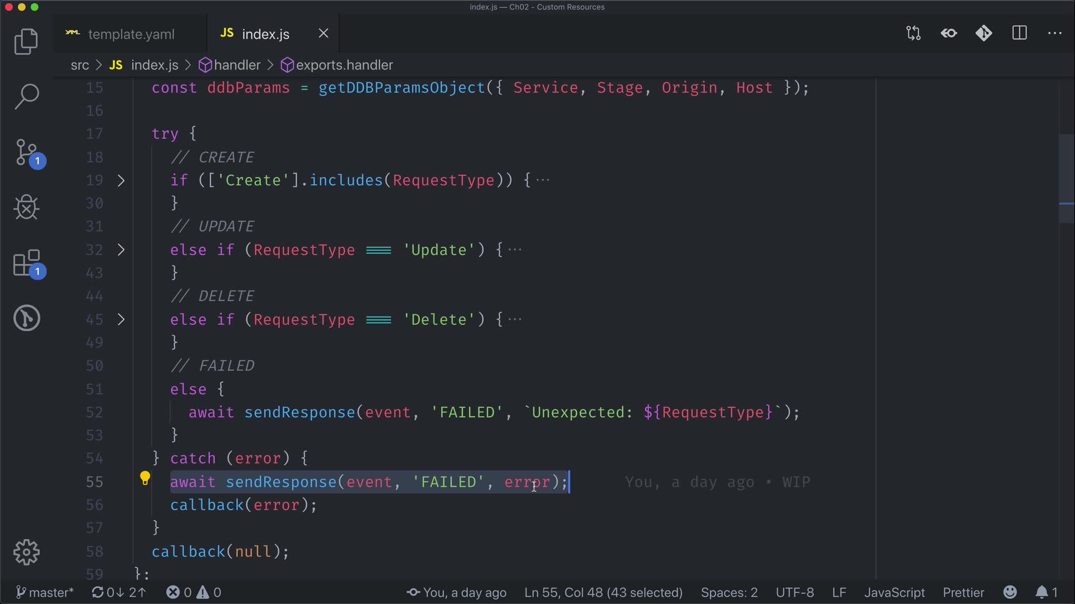The width and height of the screenshot is (1075, 604).
Task: Open the Search view icon
Action: point(26,97)
